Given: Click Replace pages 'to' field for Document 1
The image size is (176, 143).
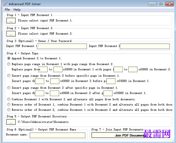Looking at the screenshot, I should [x=58, y=69].
